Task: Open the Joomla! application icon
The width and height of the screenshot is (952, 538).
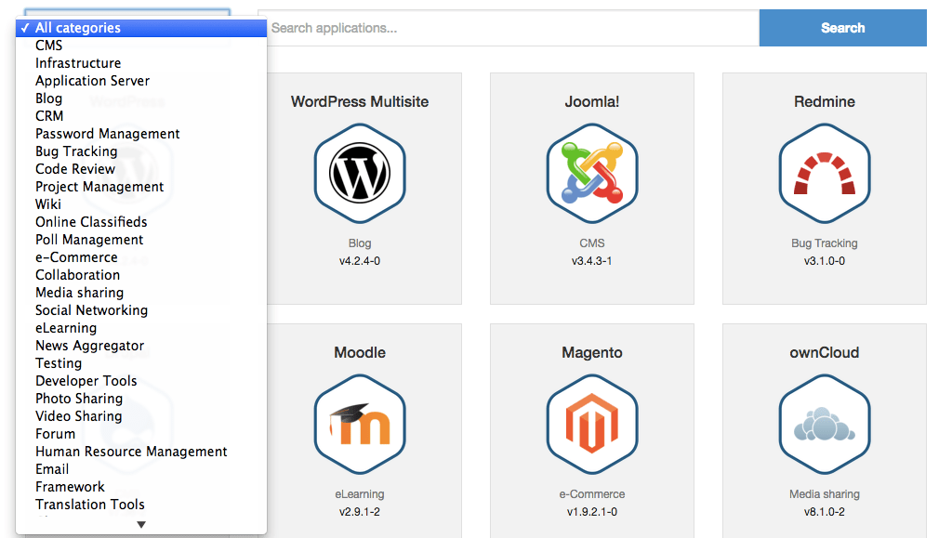Action: click(x=592, y=174)
